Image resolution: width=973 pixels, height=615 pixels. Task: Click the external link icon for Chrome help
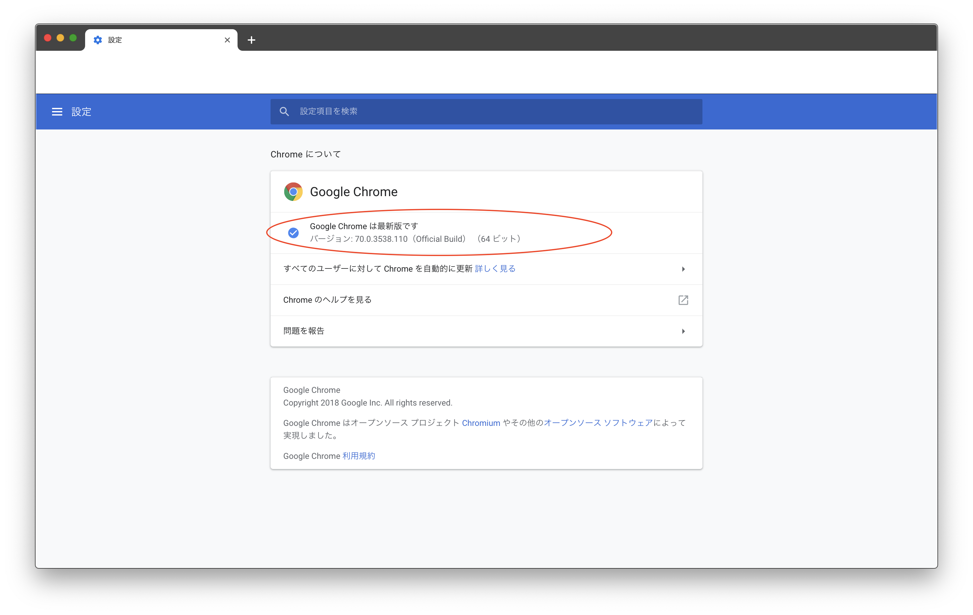(x=683, y=300)
